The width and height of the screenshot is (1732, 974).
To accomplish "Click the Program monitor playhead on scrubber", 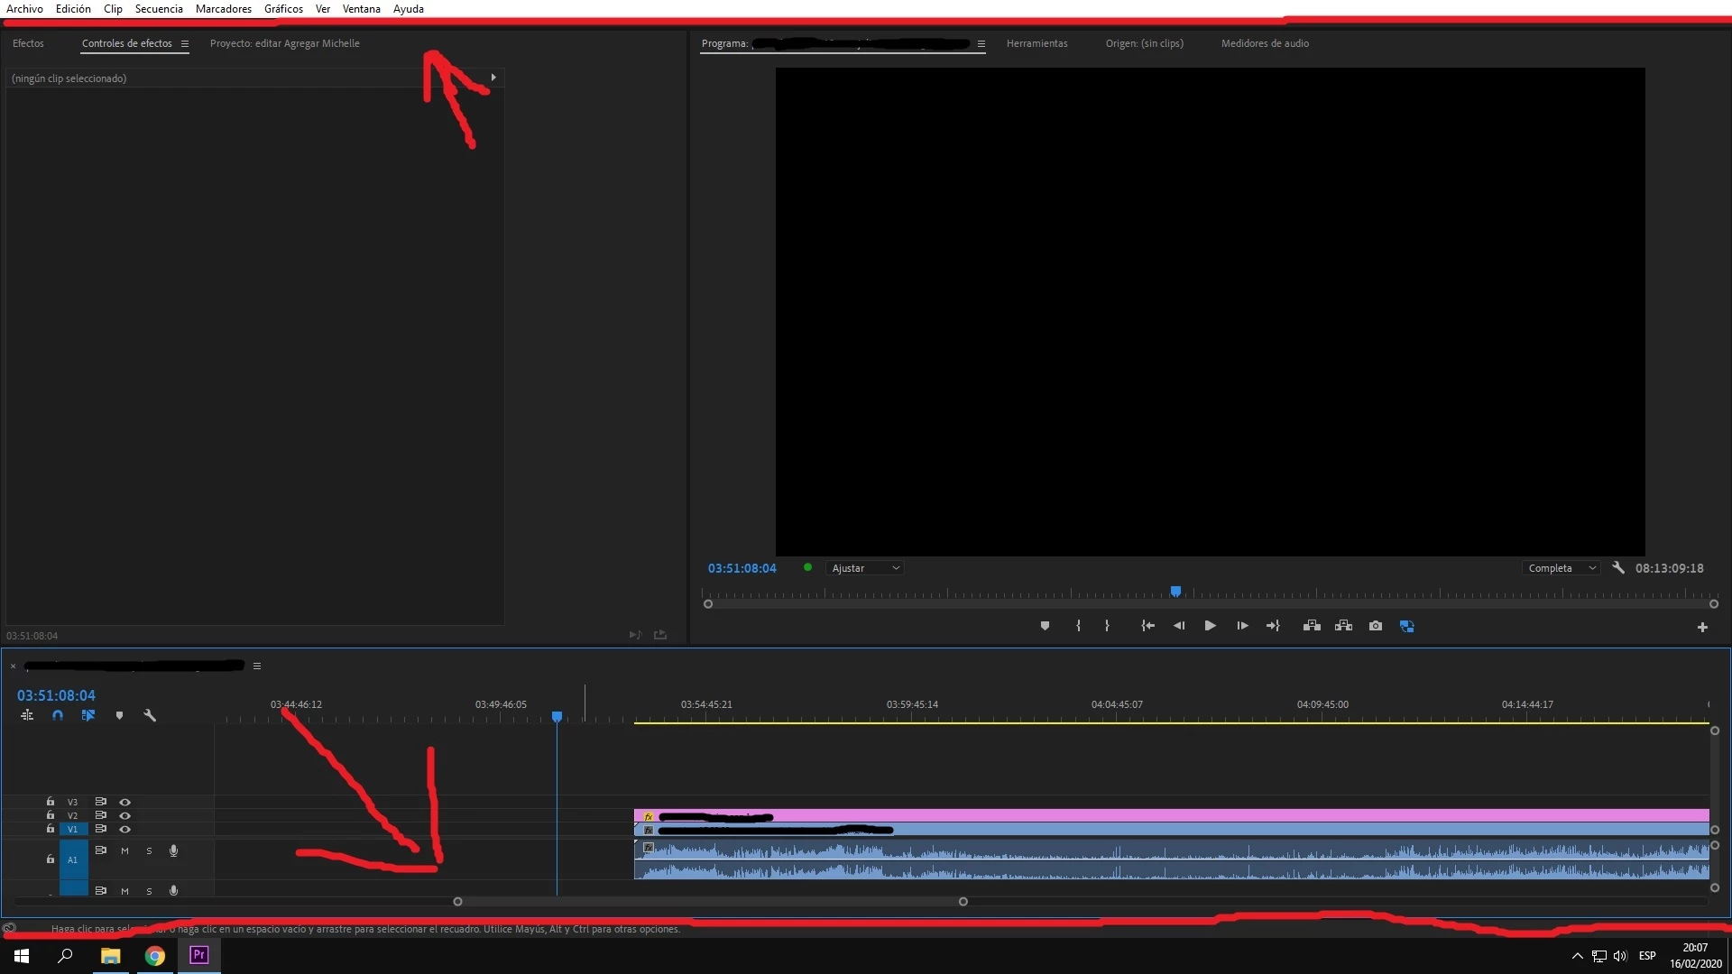I will tap(1175, 592).
